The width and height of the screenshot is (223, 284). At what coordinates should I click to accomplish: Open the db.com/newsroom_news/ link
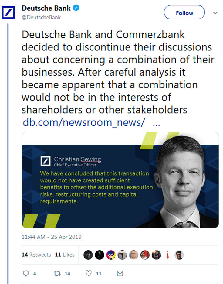(84, 122)
